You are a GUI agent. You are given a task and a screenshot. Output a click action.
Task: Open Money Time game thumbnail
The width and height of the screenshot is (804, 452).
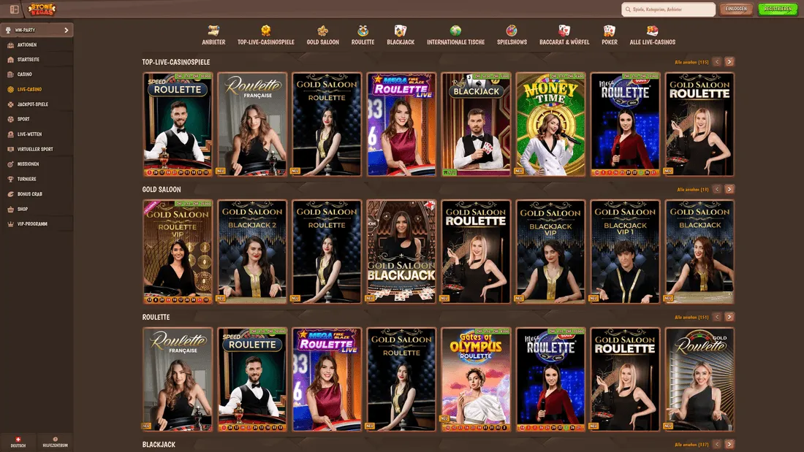pyautogui.click(x=550, y=125)
